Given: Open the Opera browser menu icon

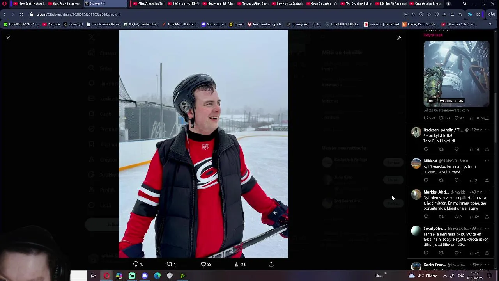Looking at the screenshot, I should point(4,4).
